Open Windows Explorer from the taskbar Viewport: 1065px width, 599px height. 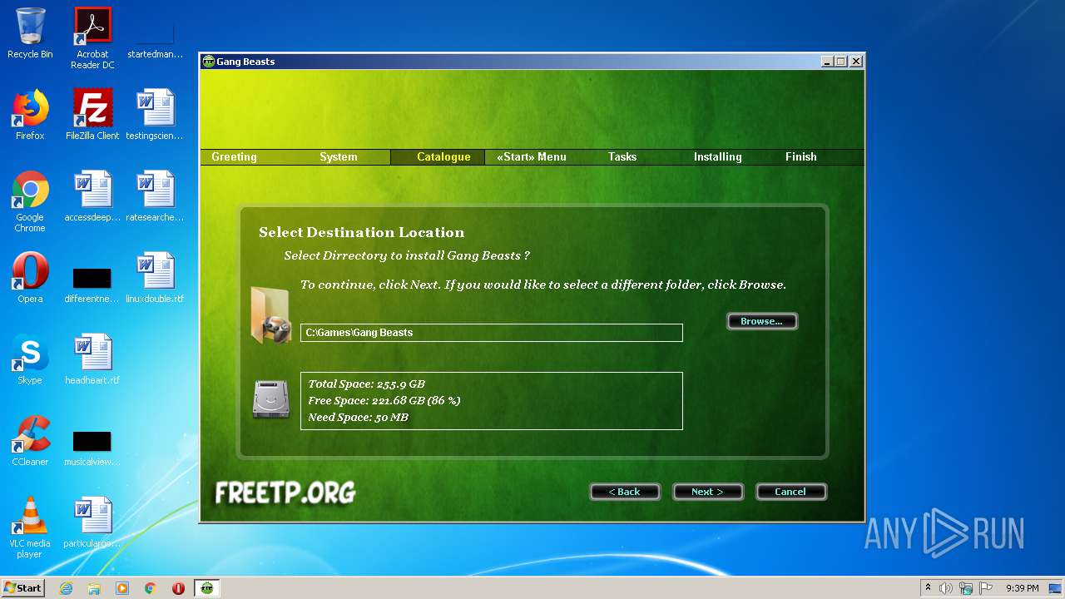click(94, 588)
